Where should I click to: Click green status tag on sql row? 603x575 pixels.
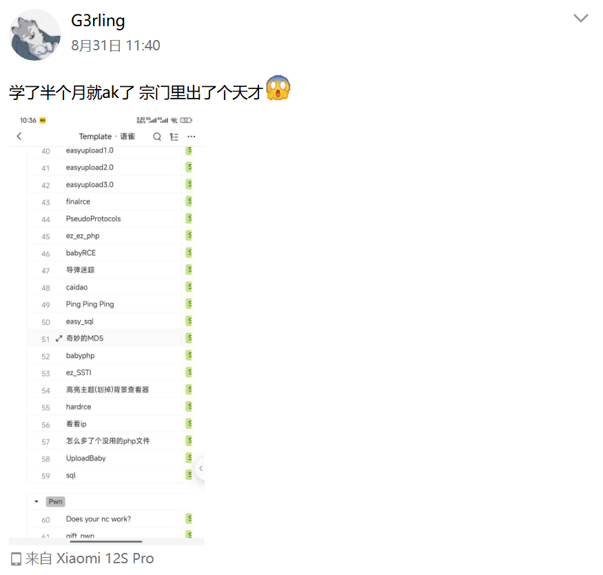(189, 475)
